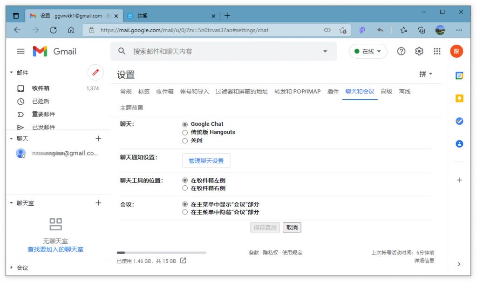The width and height of the screenshot is (477, 282).
Task: Select 在主菜单中隐藏"会议"部分
Action: (185, 212)
